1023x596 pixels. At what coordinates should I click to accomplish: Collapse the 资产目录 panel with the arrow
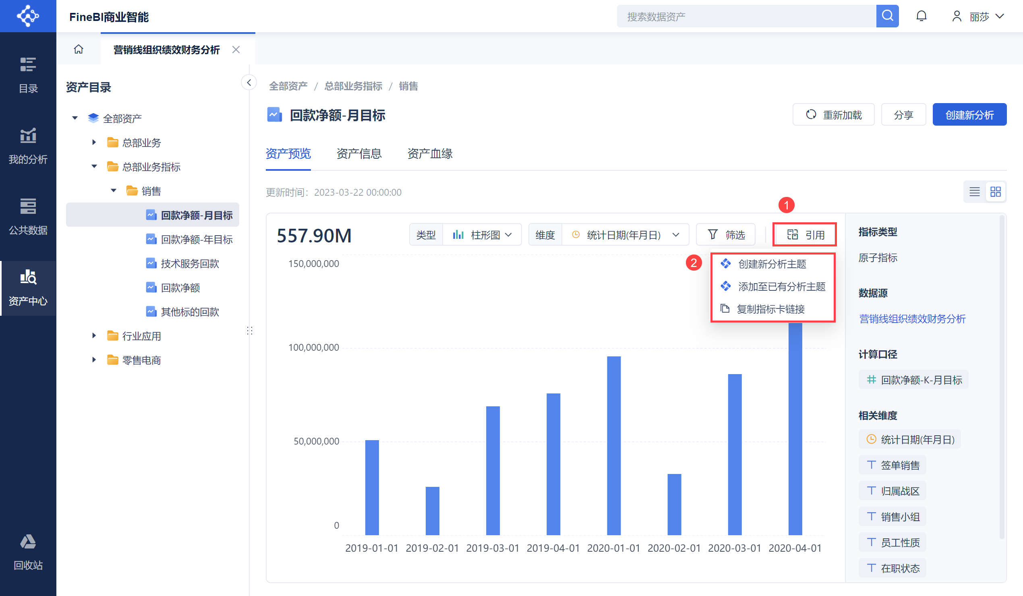[249, 83]
